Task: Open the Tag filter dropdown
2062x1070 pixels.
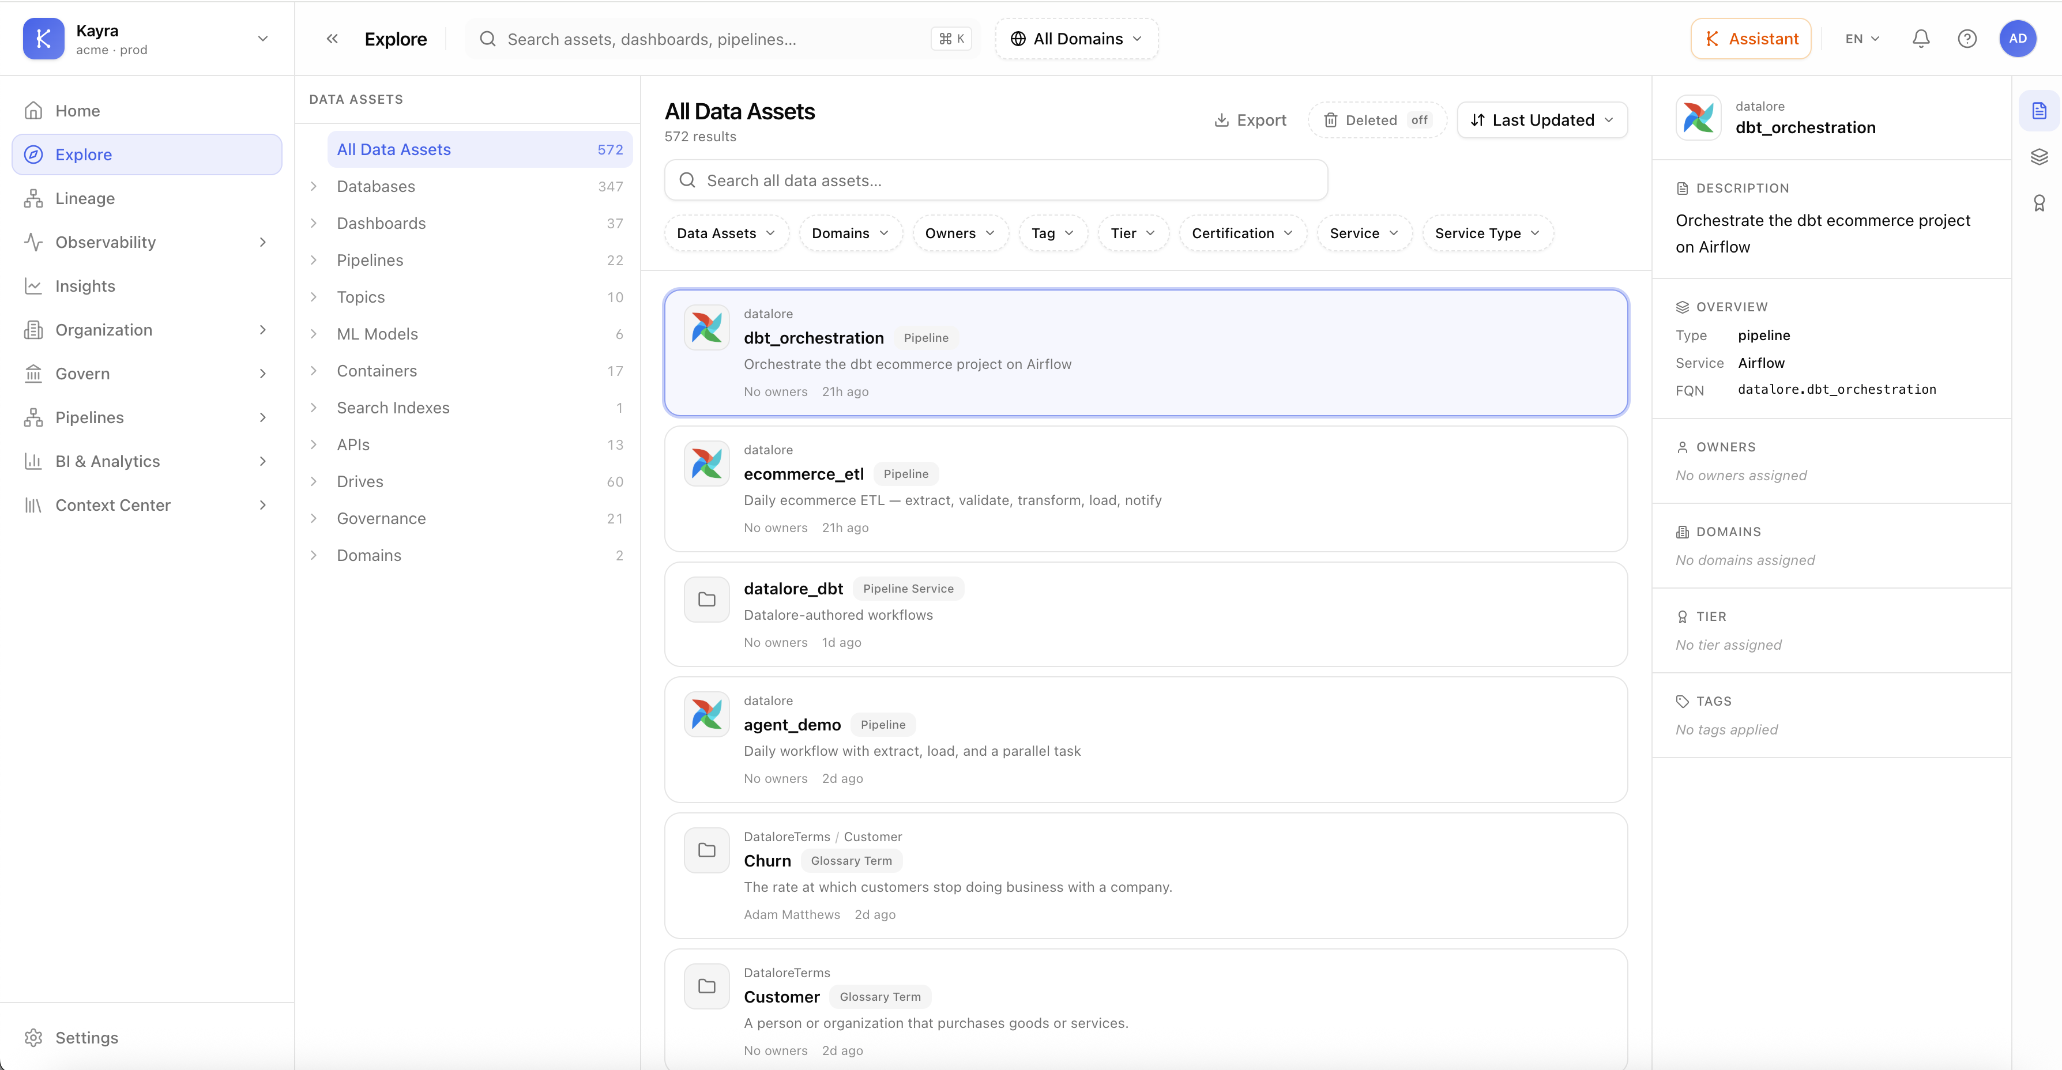Action: pos(1052,233)
